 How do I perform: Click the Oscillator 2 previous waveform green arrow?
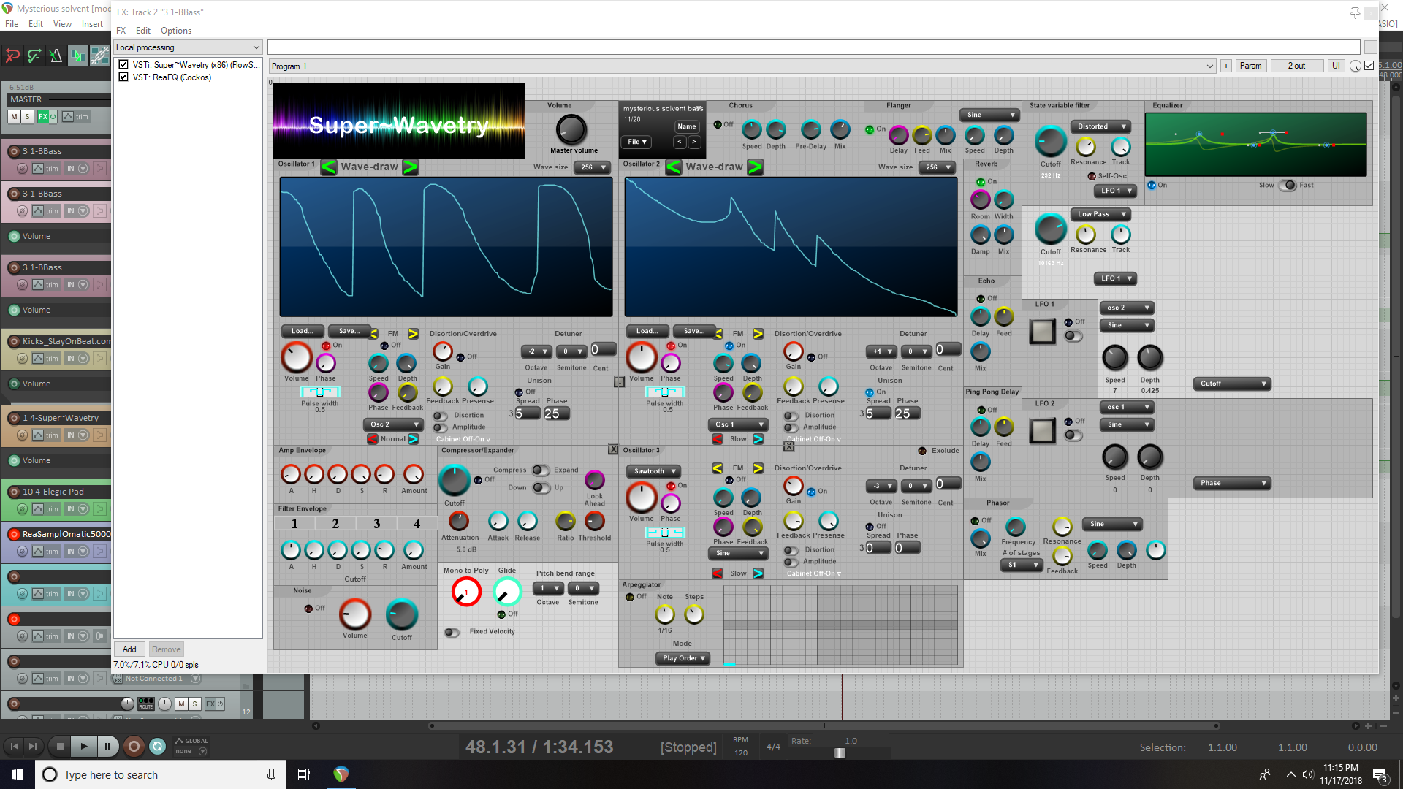674,167
